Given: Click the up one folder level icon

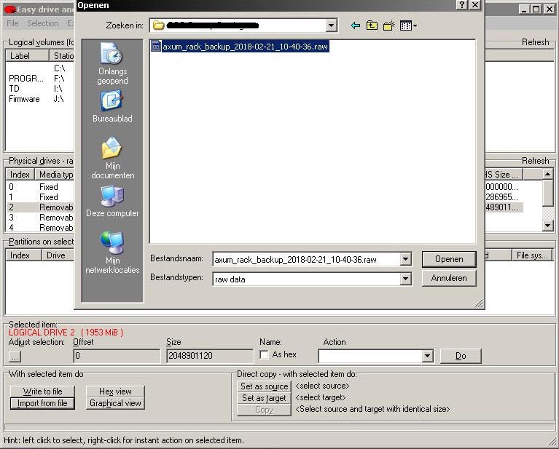Looking at the screenshot, I should [372, 25].
